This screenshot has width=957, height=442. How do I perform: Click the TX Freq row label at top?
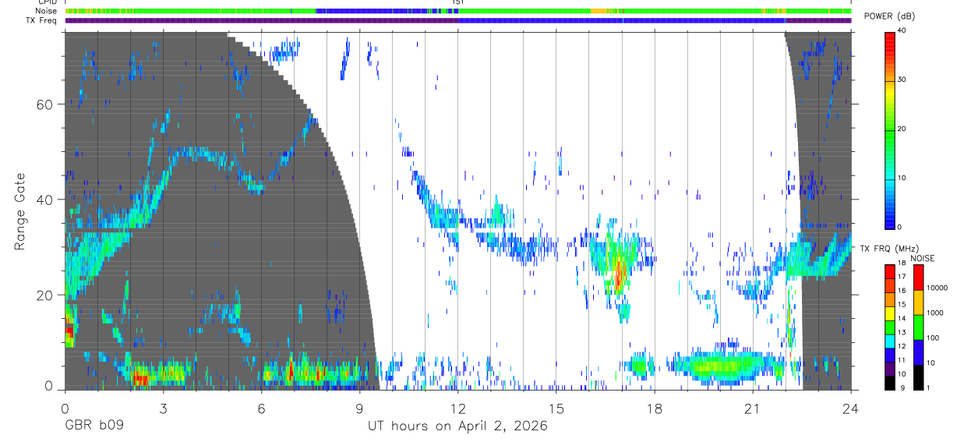(x=42, y=19)
